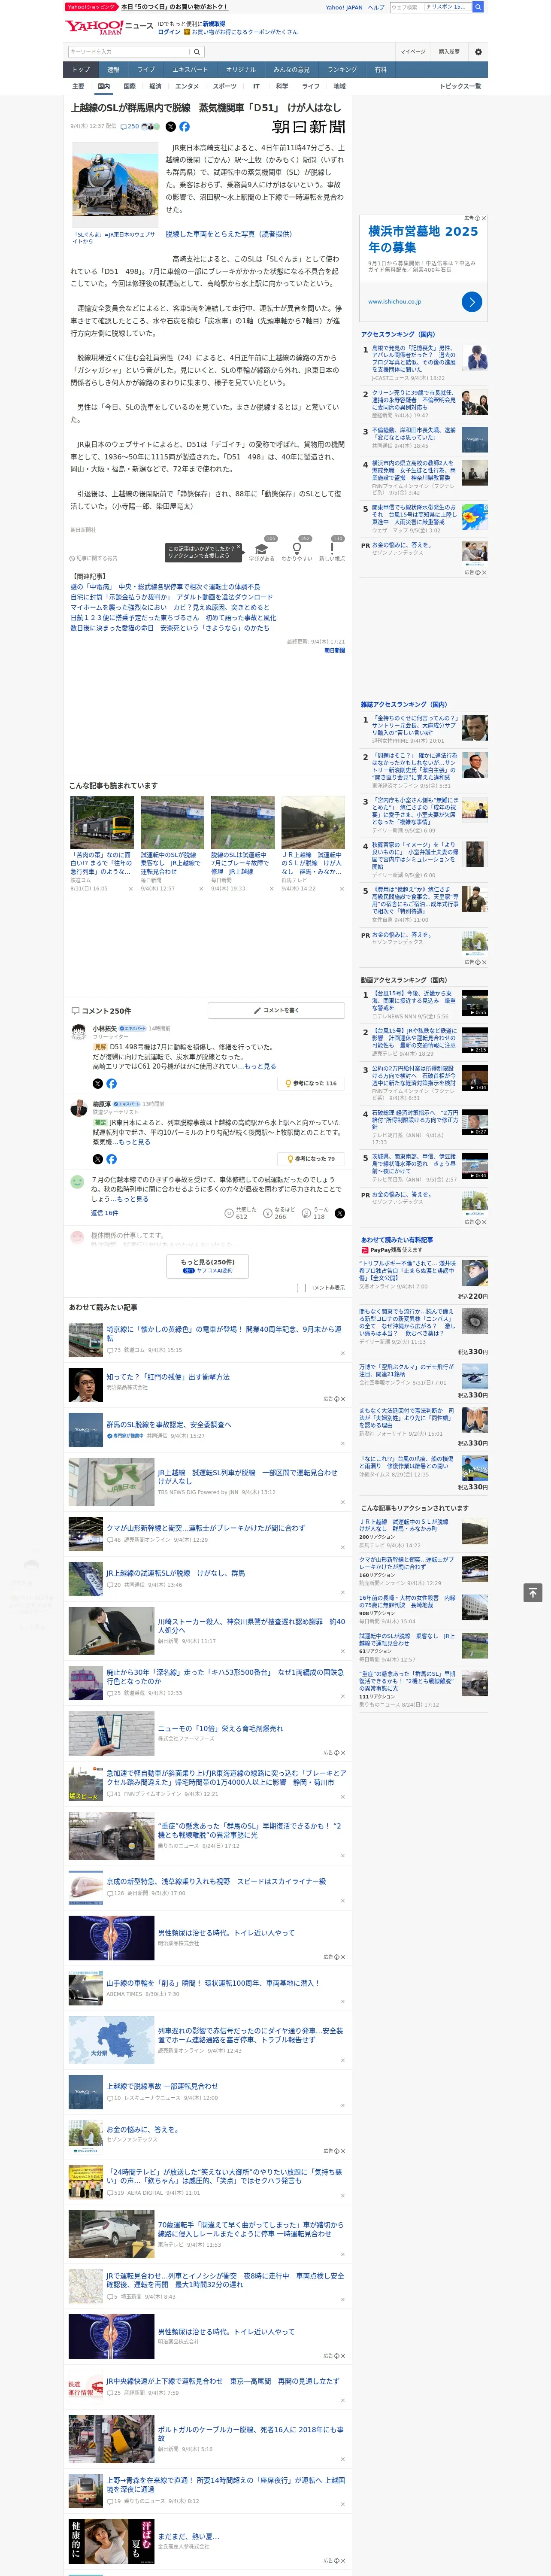This screenshot has height=2576, width=551.
Task: Click 梅原淳 commenter avatar
Action: (x=78, y=1108)
